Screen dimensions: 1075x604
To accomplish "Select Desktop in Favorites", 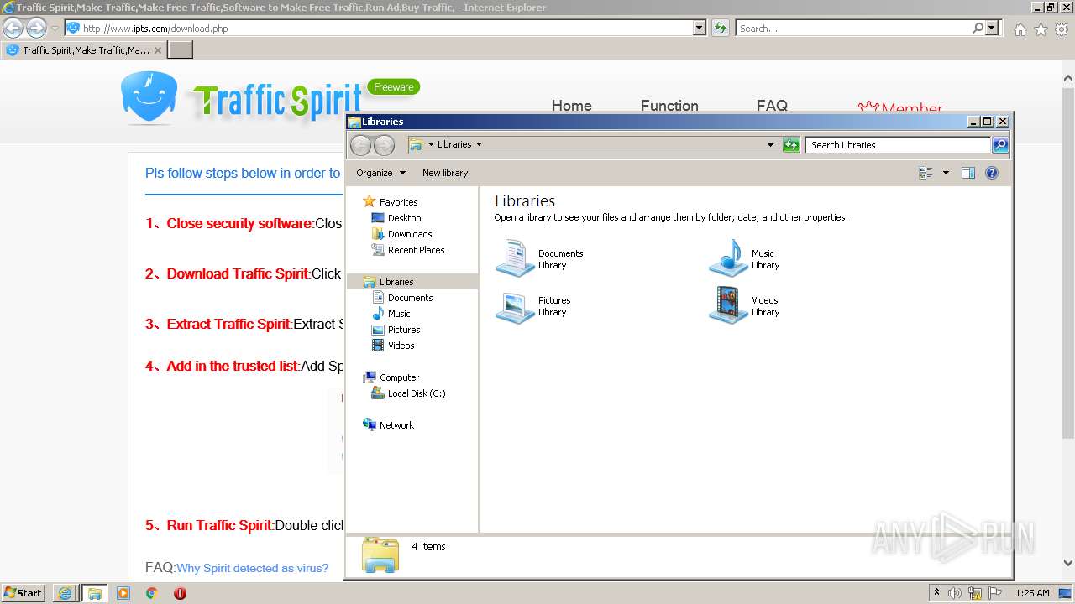I will [404, 218].
